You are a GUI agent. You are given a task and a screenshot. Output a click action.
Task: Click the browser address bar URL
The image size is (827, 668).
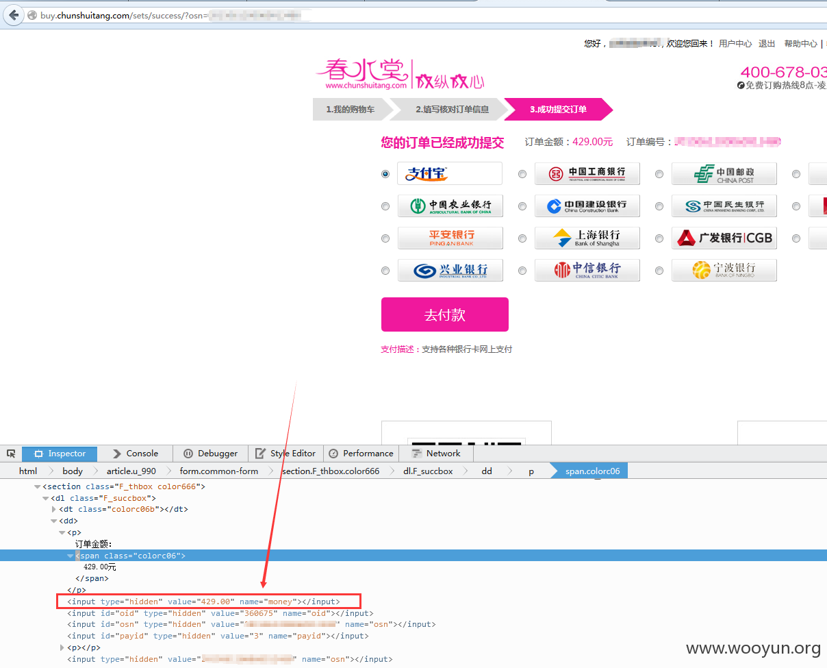123,15
